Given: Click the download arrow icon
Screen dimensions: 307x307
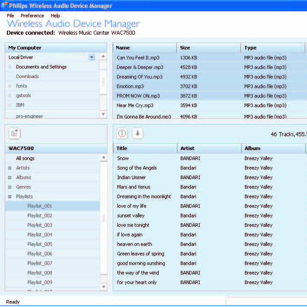Looking at the screenshot, I should point(137,134).
